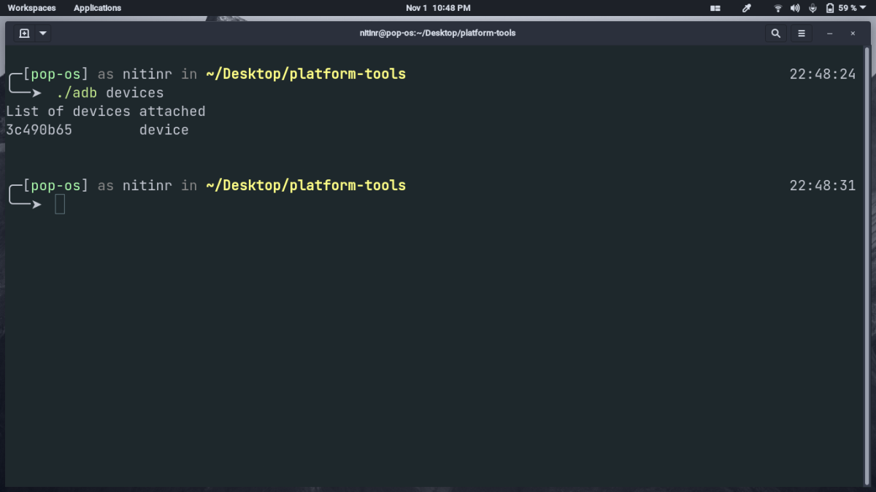Click the battery percentage 59 % text
Viewport: 876px width, 492px height.
[848, 8]
